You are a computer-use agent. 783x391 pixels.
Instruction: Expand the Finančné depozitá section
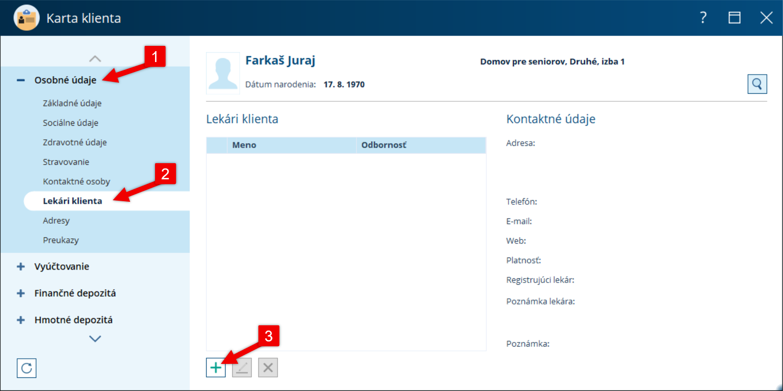[20, 293]
